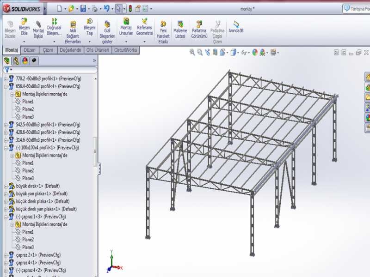Click the Save icon in the title toolbar
The image size is (370, 277).
coord(83,8)
